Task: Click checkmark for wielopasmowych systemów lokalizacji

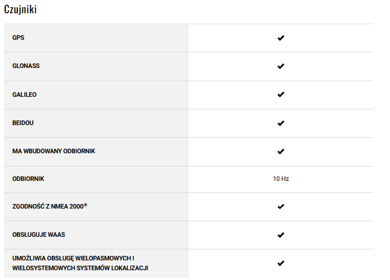Action: [281, 263]
